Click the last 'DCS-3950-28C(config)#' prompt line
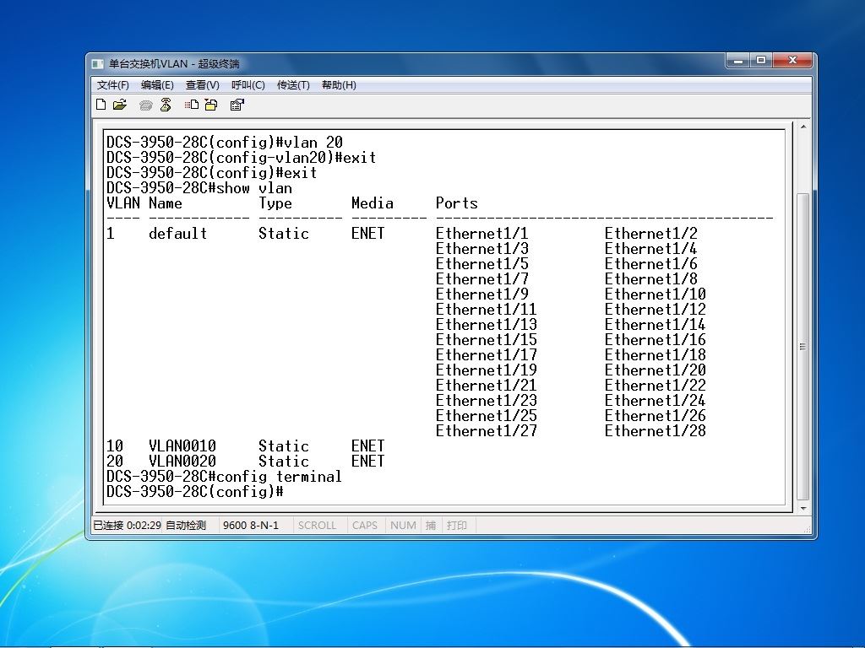 (x=195, y=492)
